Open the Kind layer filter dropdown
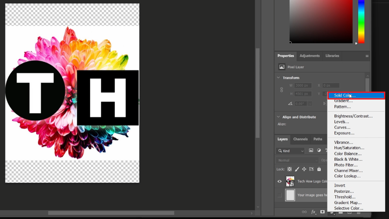The height and width of the screenshot is (219, 389). [x=291, y=151]
